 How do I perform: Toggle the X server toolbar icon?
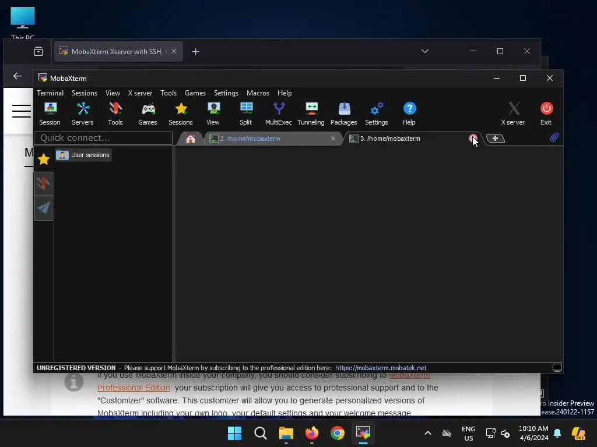(x=513, y=113)
